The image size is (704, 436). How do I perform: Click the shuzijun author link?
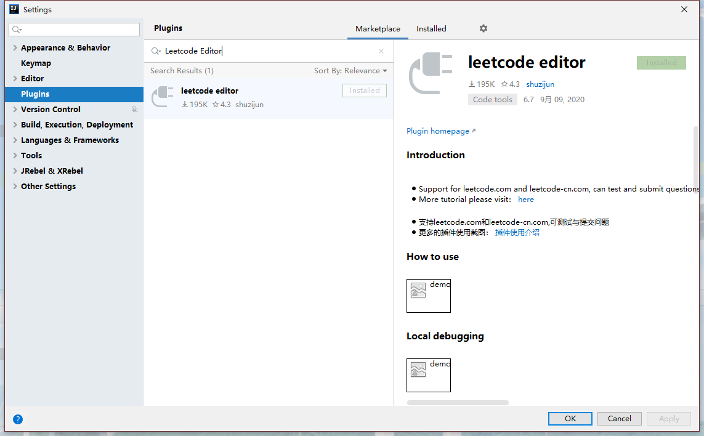(x=540, y=84)
